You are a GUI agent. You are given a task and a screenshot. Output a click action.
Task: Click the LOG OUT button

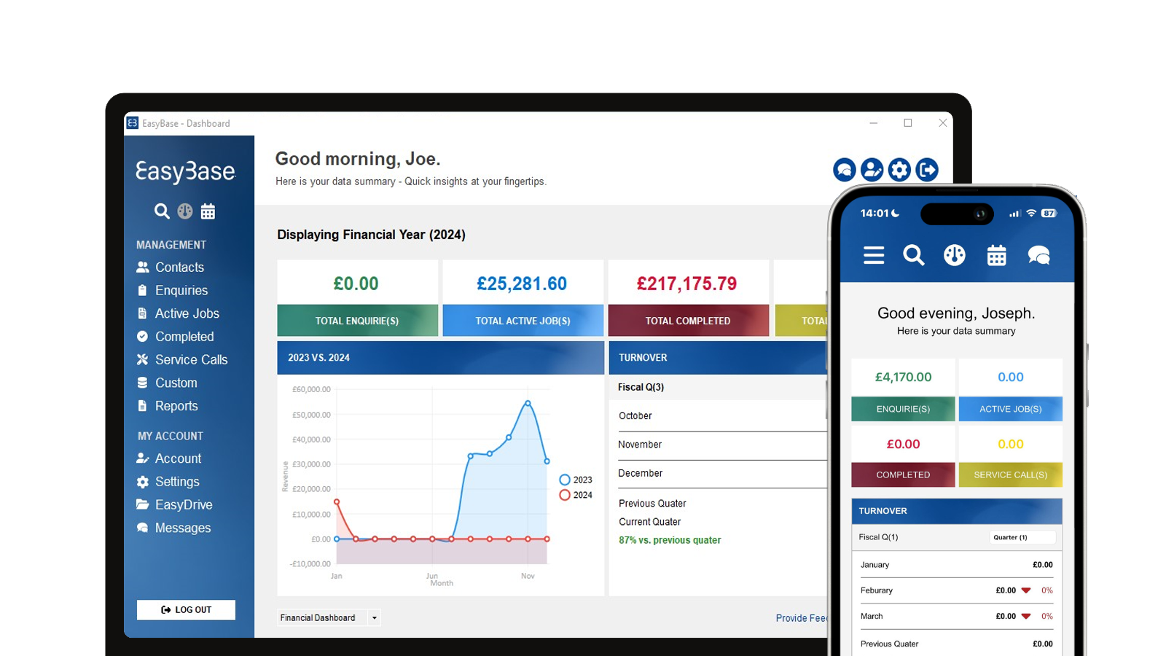[x=186, y=610]
